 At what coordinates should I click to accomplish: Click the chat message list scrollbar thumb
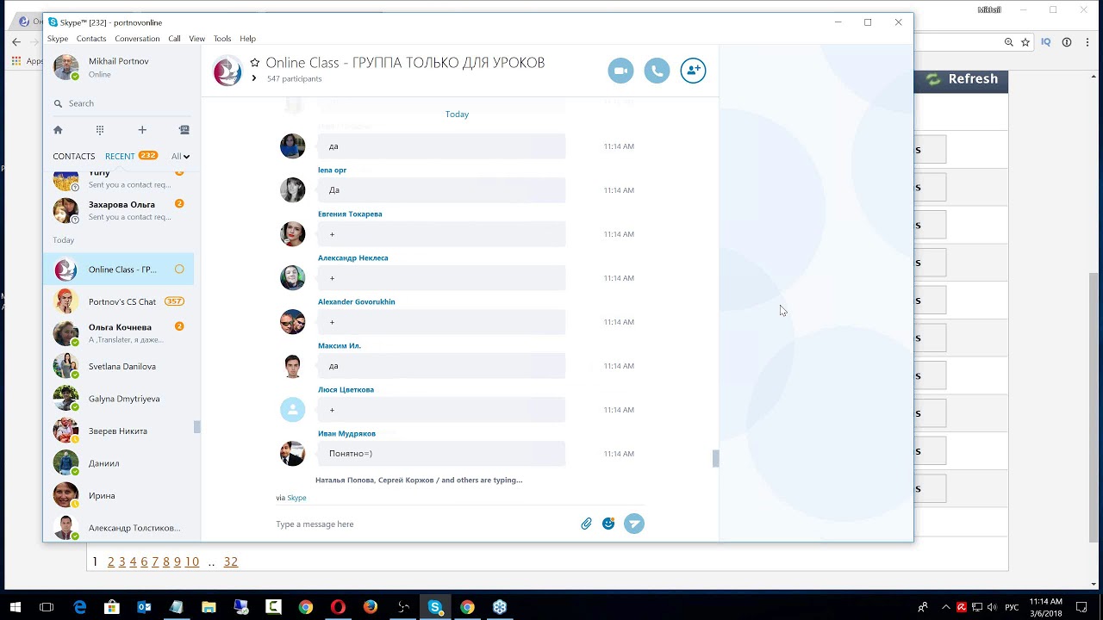tap(715, 459)
